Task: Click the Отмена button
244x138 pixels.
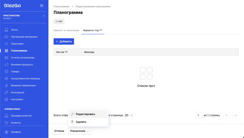Action: (x=59, y=131)
